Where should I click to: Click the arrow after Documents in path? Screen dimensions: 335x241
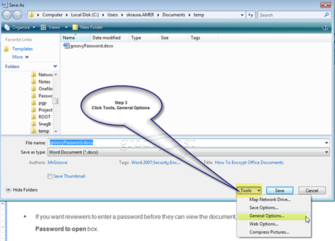tap(189, 15)
